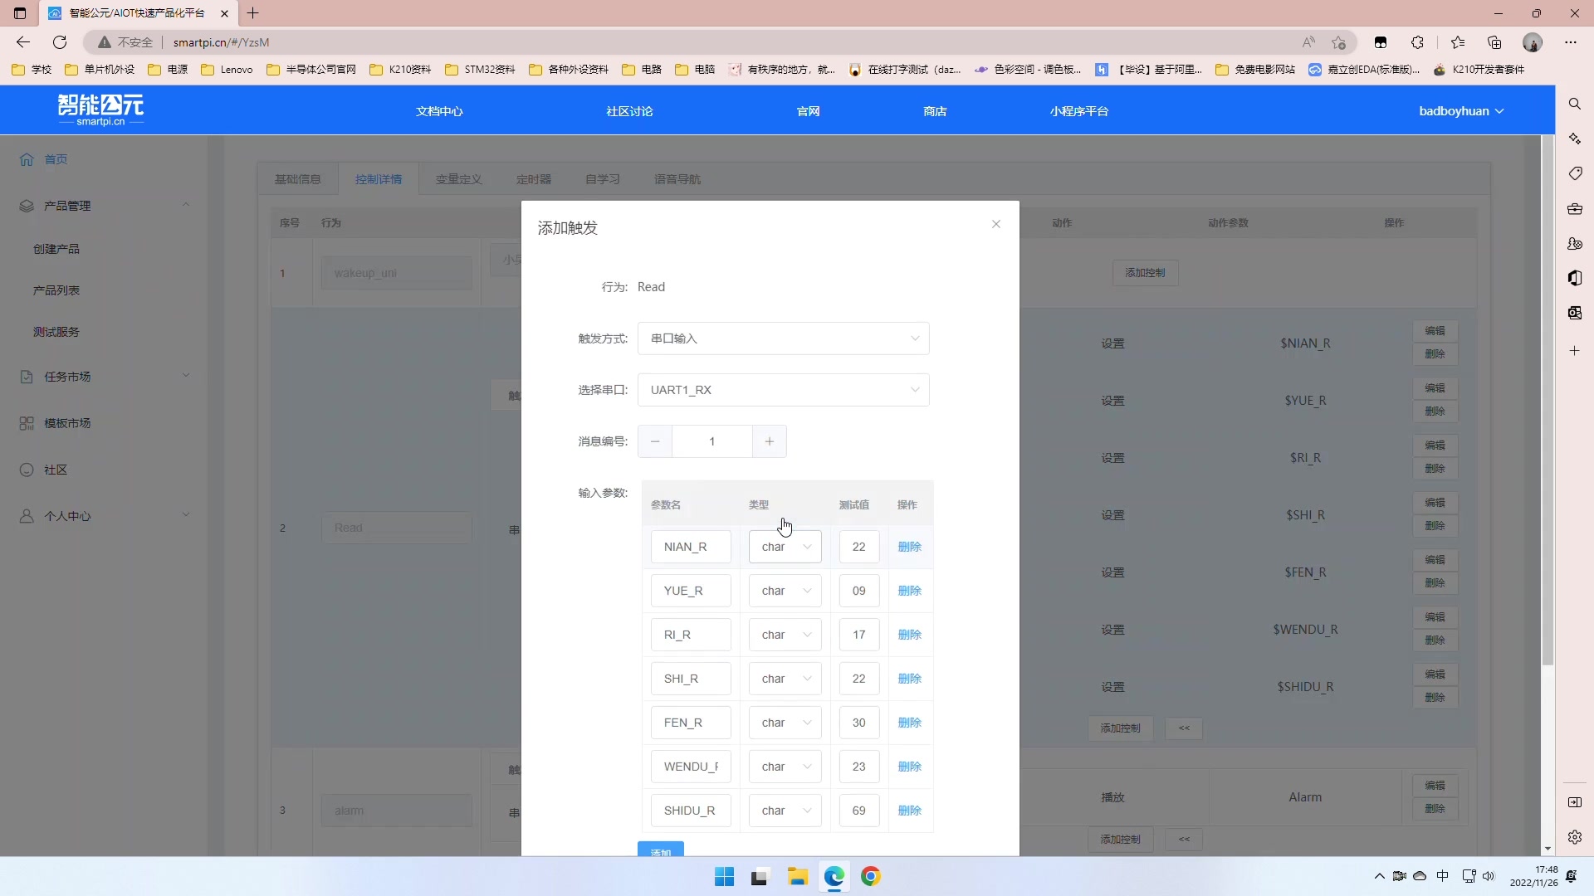The image size is (1594, 896).
Task: Delete the RI_R parameter row
Action: click(910, 635)
